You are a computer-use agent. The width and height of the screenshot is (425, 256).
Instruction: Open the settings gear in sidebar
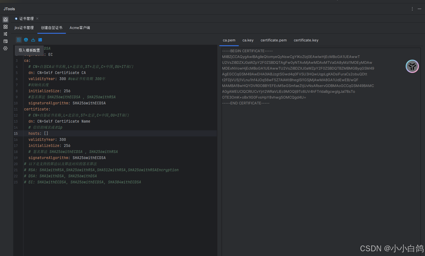(x=6, y=48)
